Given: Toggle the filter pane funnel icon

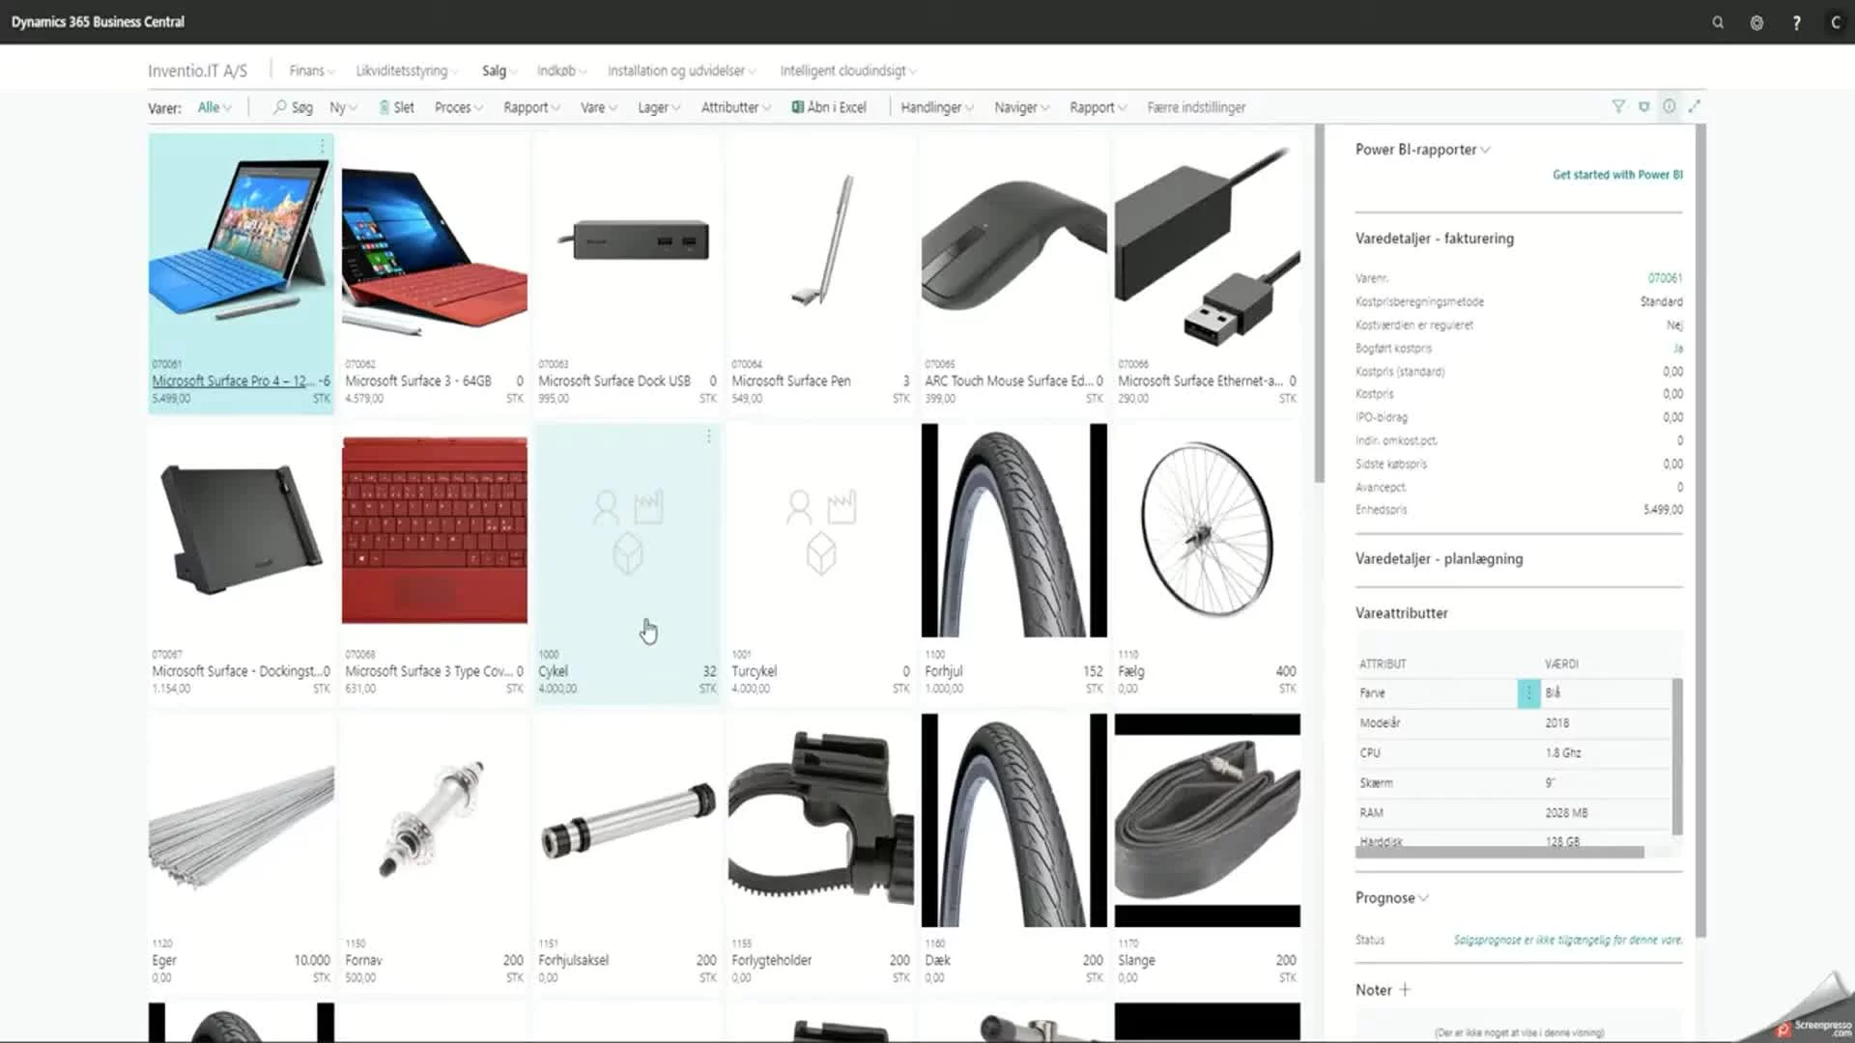Looking at the screenshot, I should click(x=1618, y=106).
